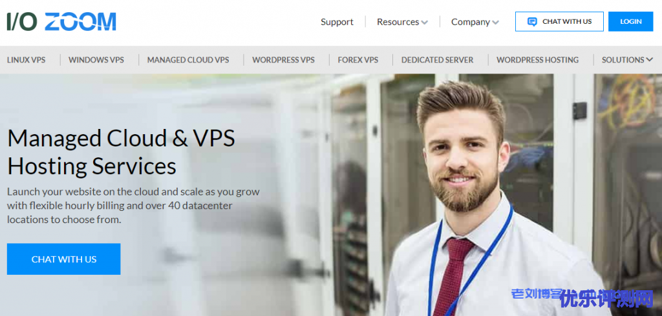Open the Solutions dropdown chevron
Screen dimensions: 662x316
pyautogui.click(x=650, y=60)
